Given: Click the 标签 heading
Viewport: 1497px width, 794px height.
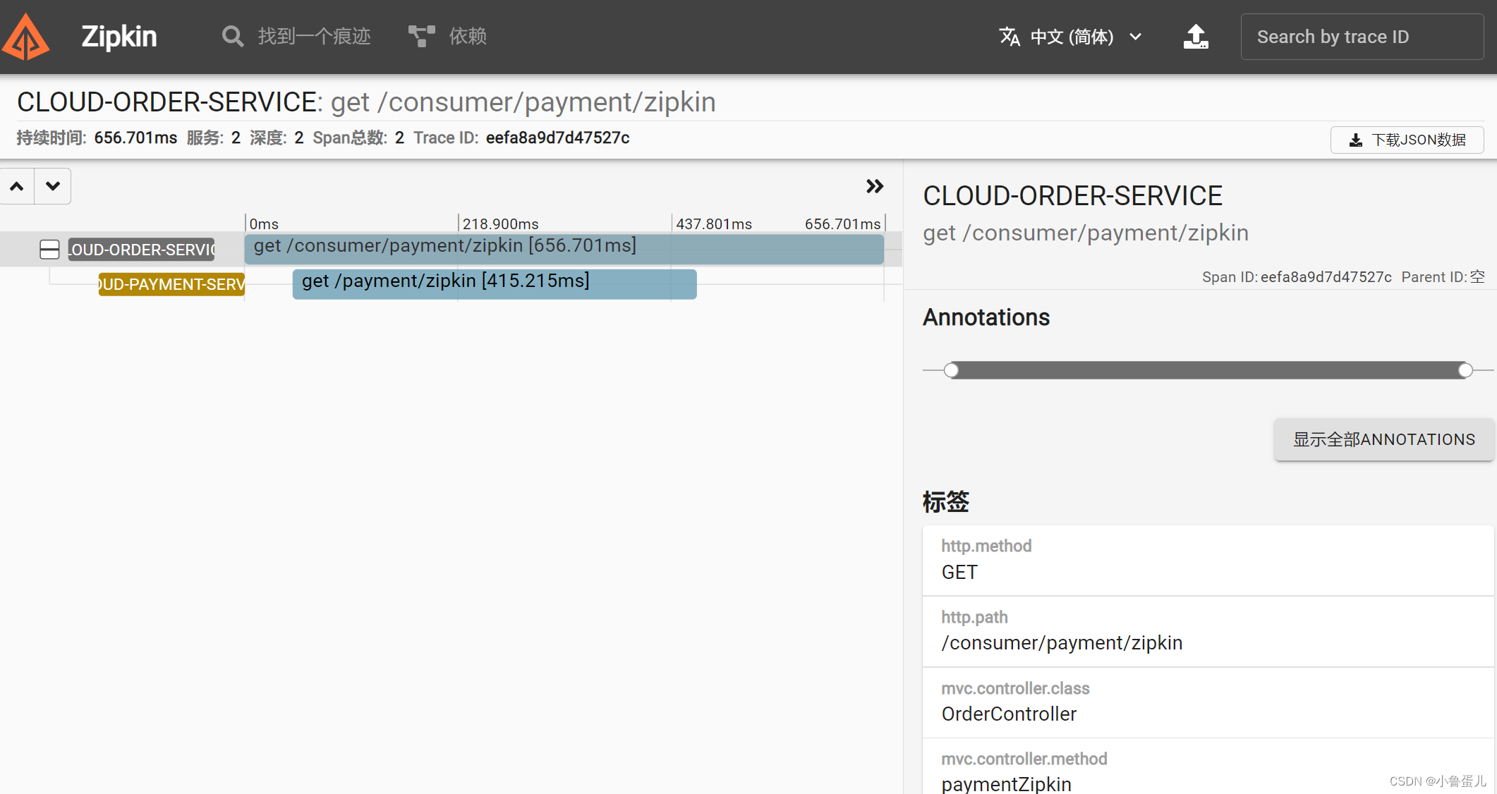Looking at the screenshot, I should click(946, 501).
